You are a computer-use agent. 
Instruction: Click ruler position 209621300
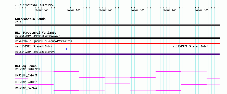click(137, 10)
